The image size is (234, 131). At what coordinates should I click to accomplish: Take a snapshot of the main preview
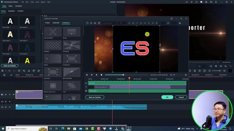216,66
